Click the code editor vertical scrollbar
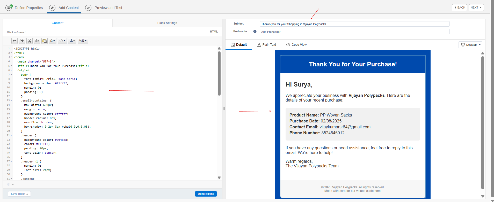 (219, 74)
